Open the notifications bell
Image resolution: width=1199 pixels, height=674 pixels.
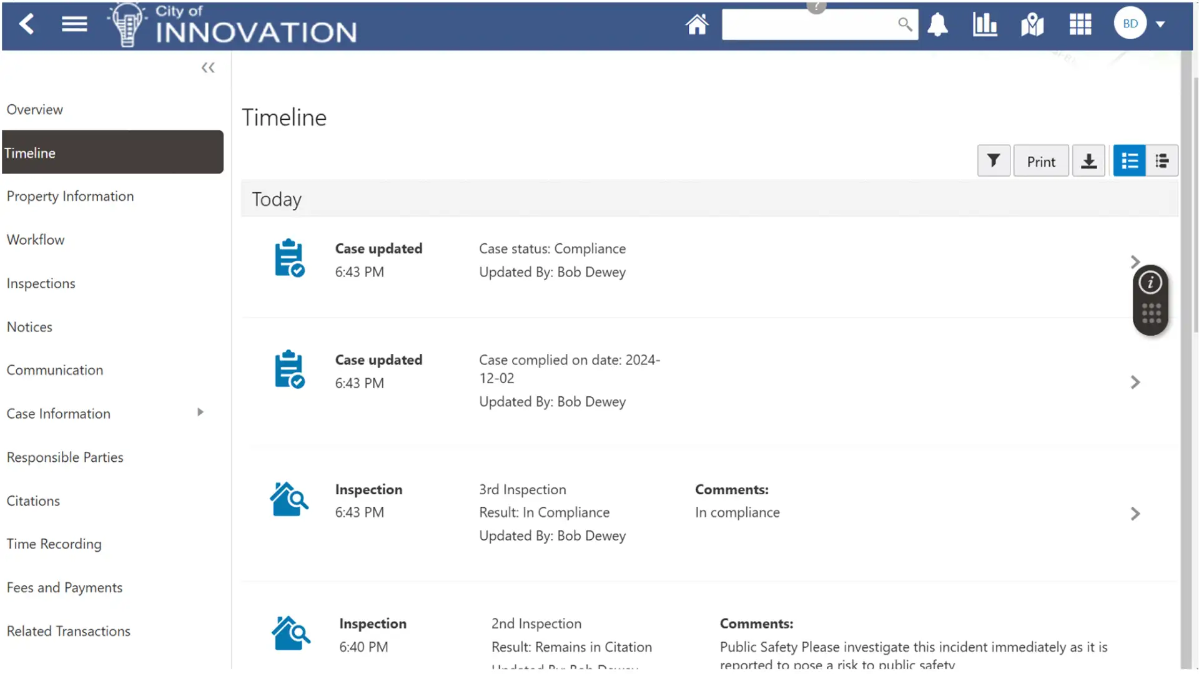(x=937, y=25)
